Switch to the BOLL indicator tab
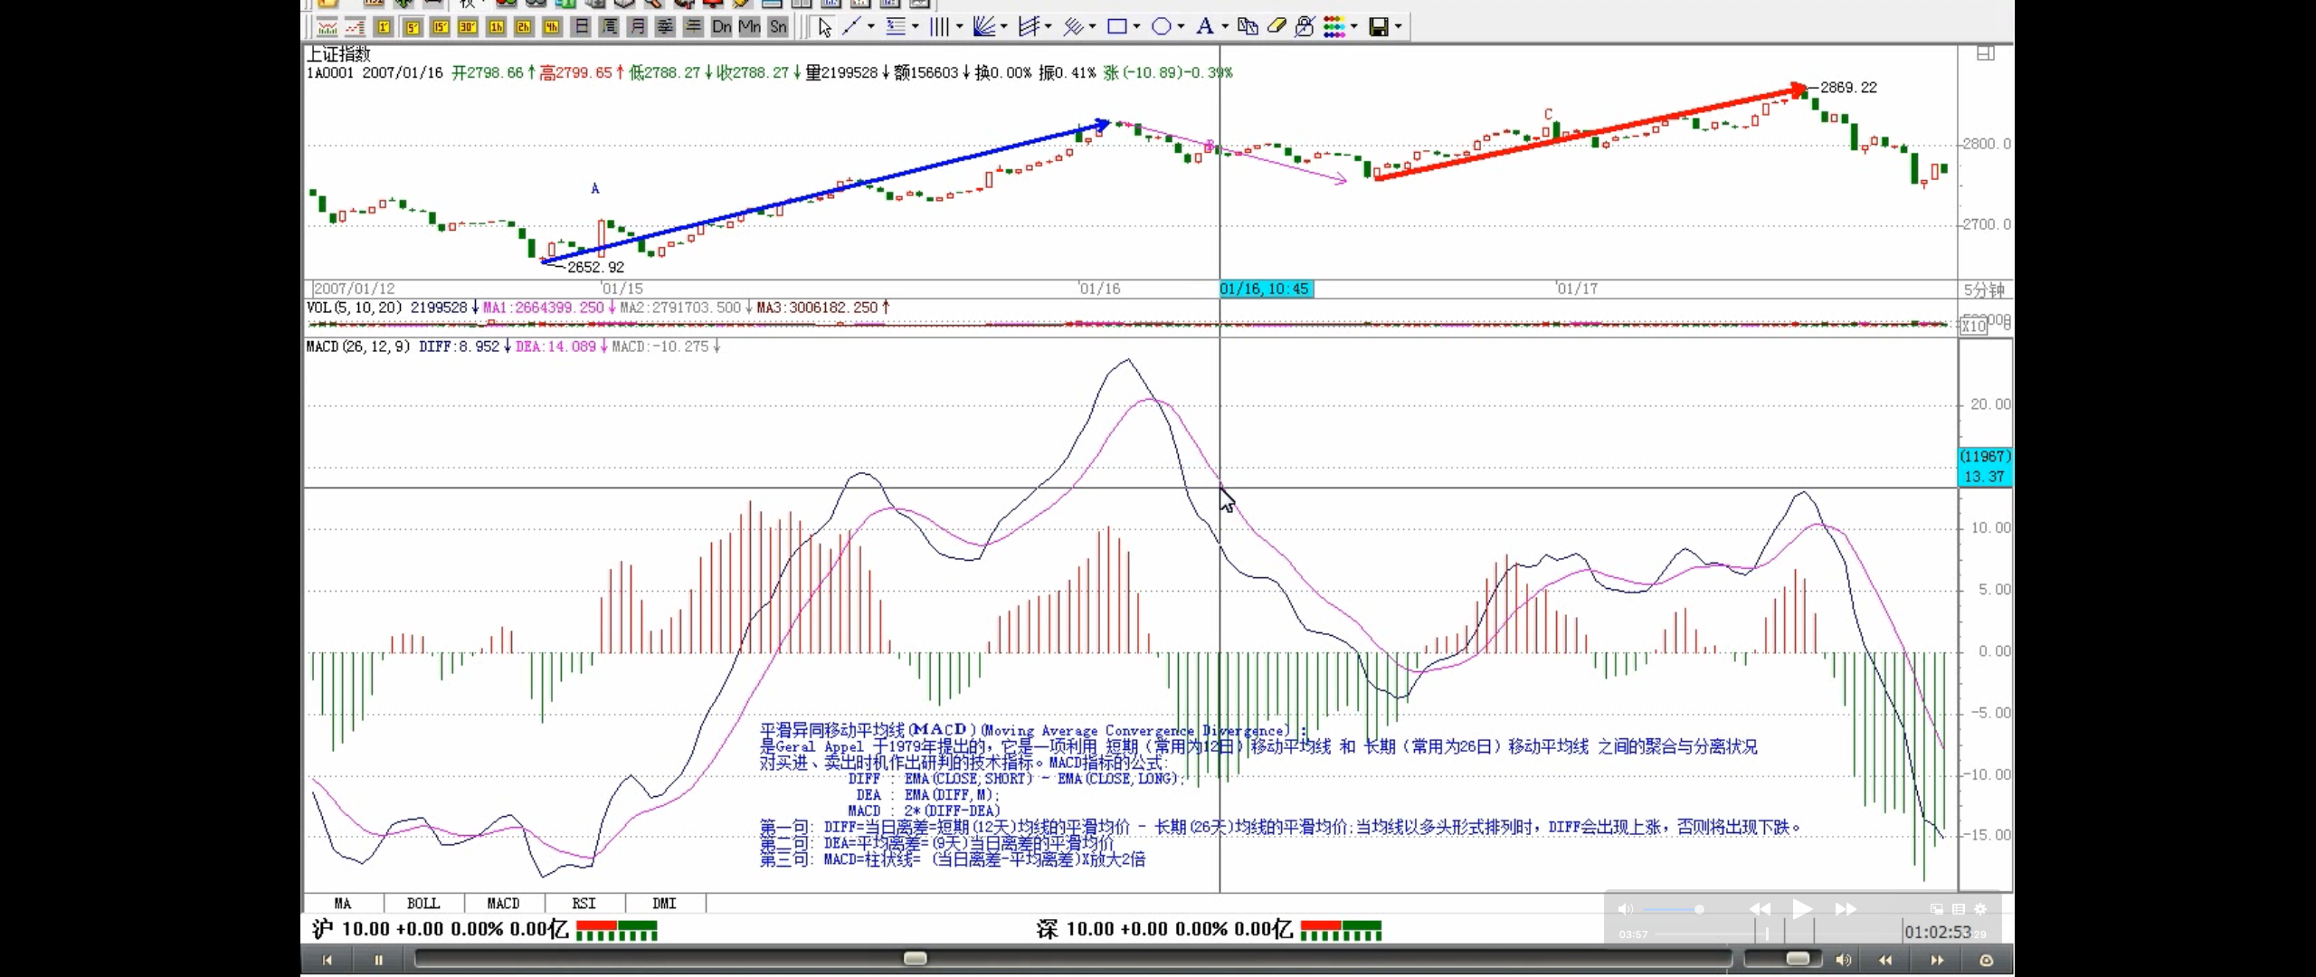This screenshot has width=2316, height=977. coord(423,903)
